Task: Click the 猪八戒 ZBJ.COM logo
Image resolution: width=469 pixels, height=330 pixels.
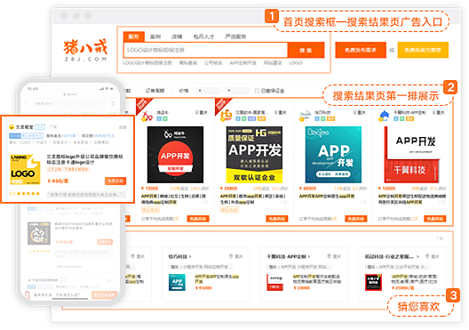Action: (x=85, y=50)
